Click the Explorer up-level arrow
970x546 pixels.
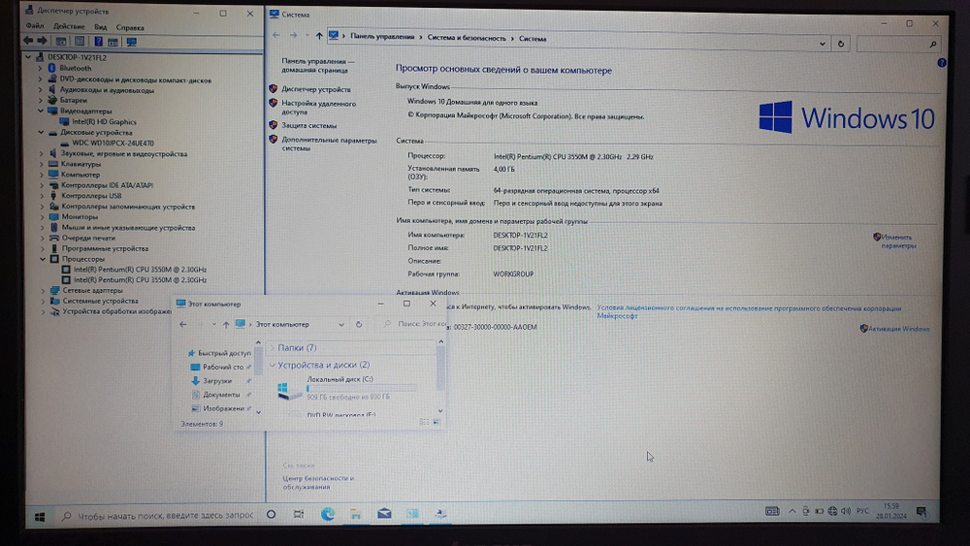(x=226, y=325)
